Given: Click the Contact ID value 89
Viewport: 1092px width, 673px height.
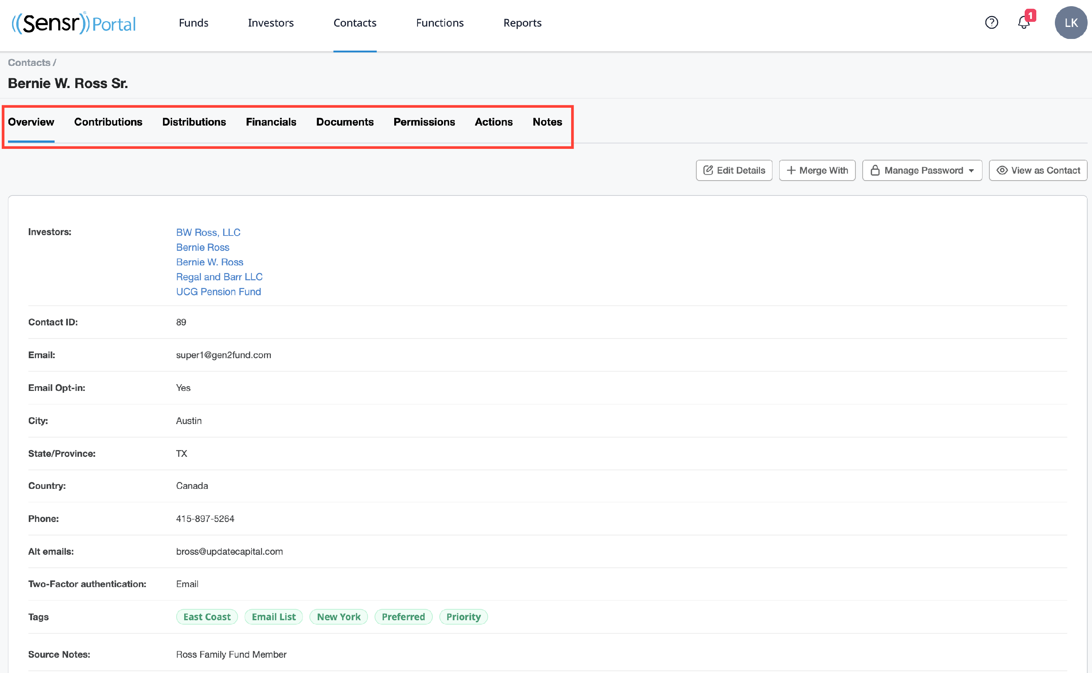Looking at the screenshot, I should [181, 322].
